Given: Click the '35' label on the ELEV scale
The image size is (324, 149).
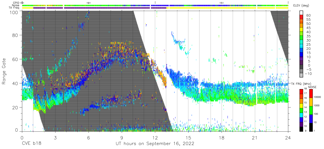Looking at the screenshot, I should pos(309,36).
